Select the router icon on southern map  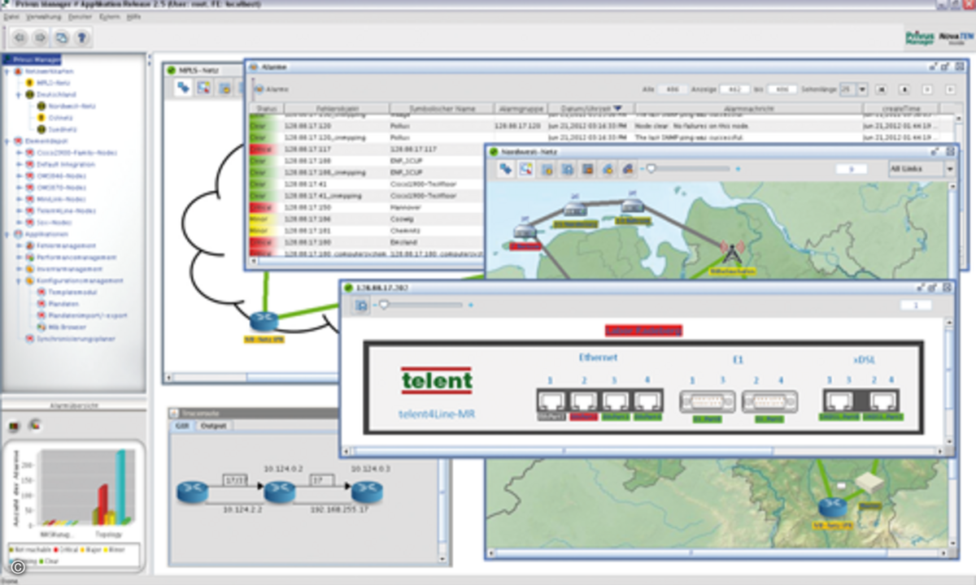coord(832,508)
